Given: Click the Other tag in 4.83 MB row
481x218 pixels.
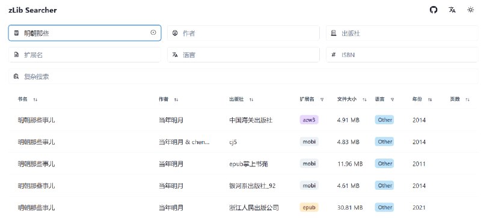Looking at the screenshot, I should pos(384,142).
